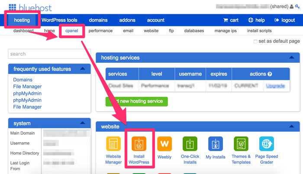The height and width of the screenshot is (174, 303).
Task: Open the domains tab
Action: [98, 20]
